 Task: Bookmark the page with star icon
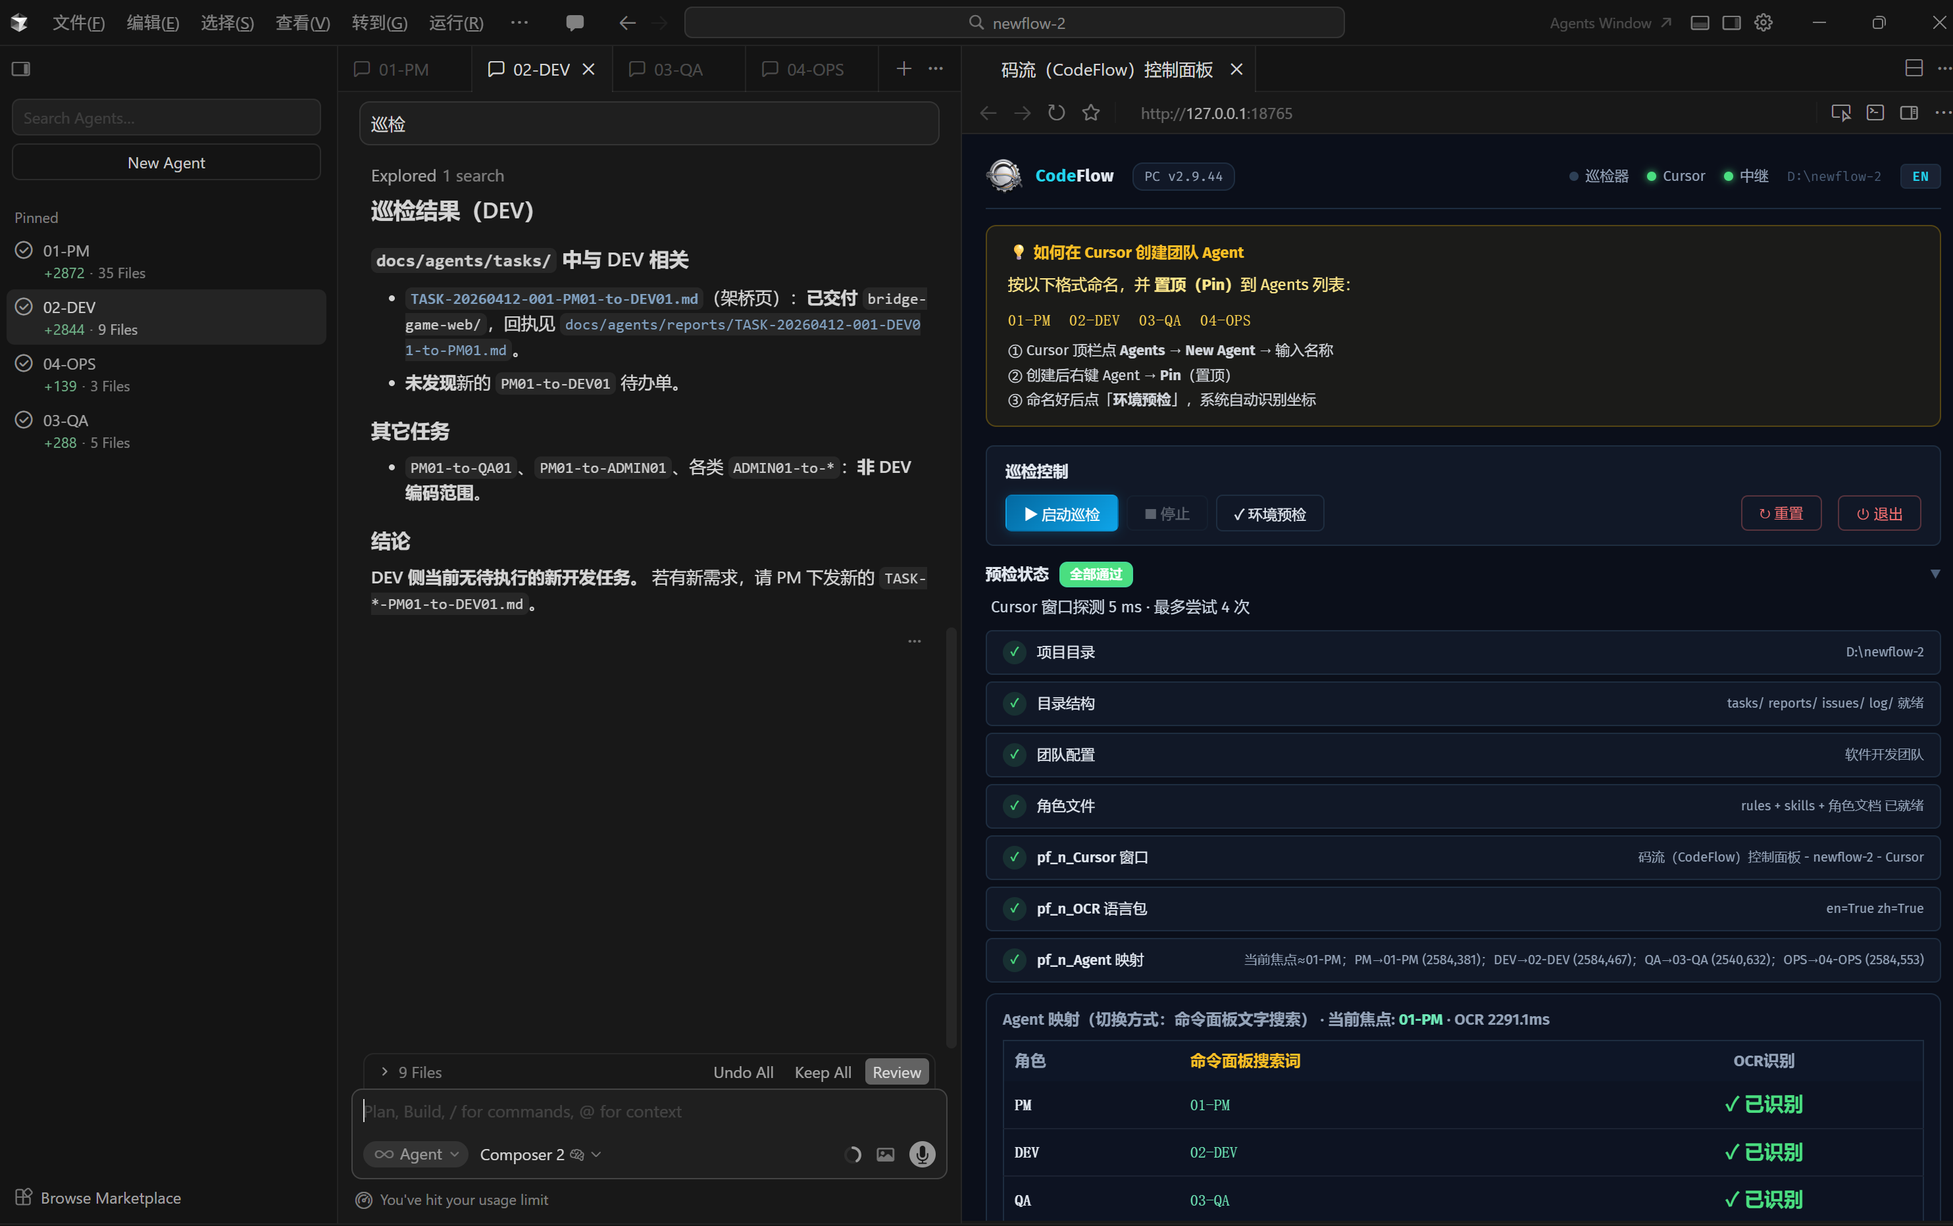point(1091,112)
